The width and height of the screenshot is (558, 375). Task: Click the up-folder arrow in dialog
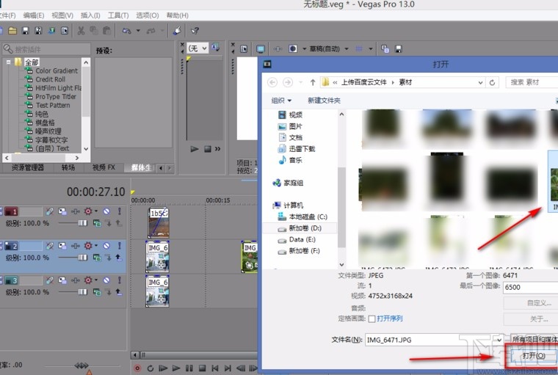click(313, 82)
